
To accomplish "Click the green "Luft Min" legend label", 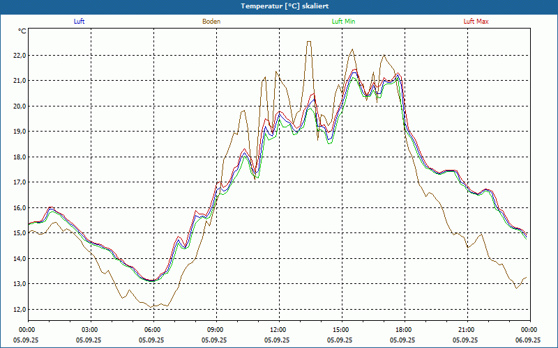I will pos(343,22).
